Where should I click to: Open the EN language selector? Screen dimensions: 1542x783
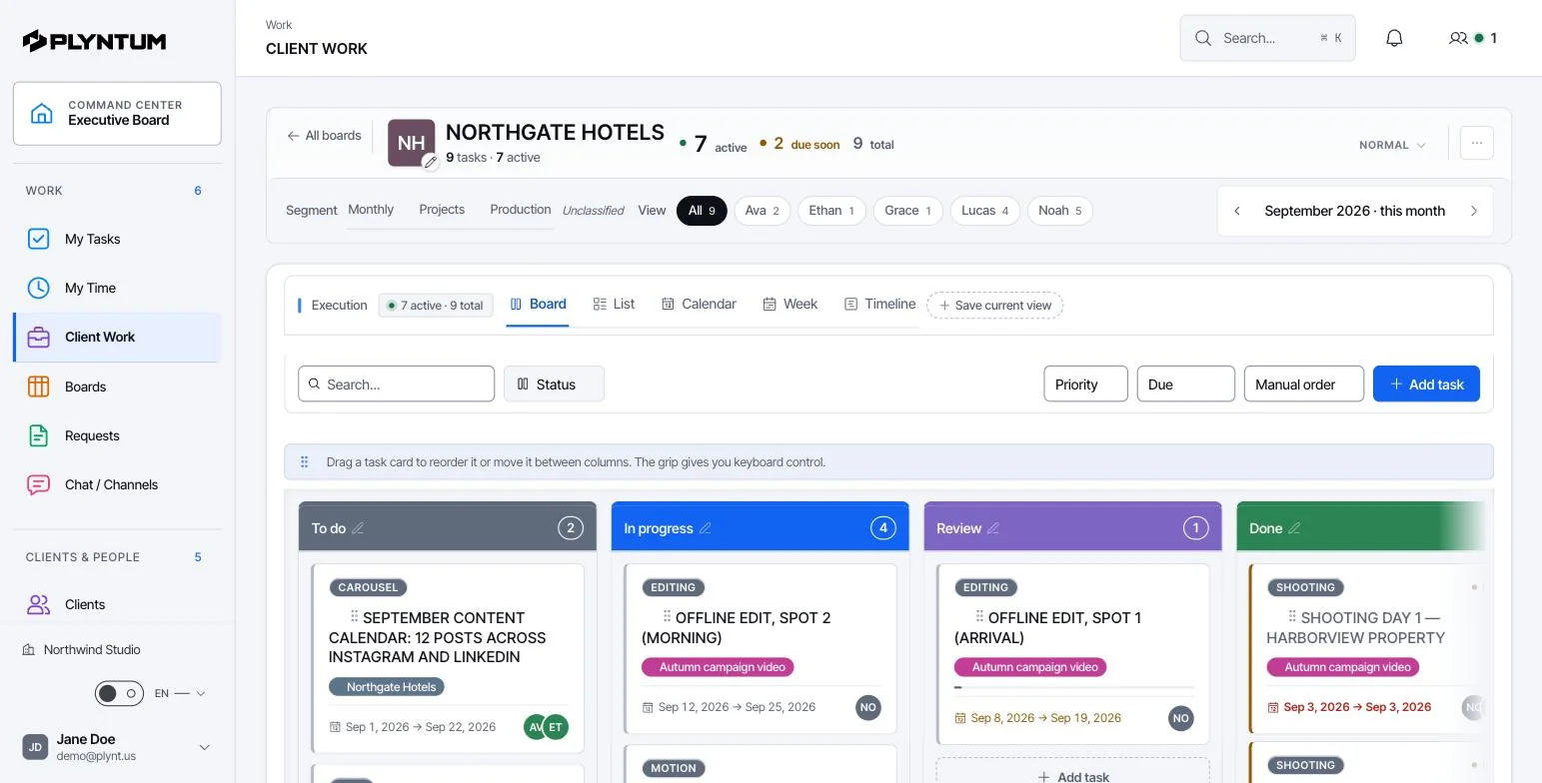180,693
